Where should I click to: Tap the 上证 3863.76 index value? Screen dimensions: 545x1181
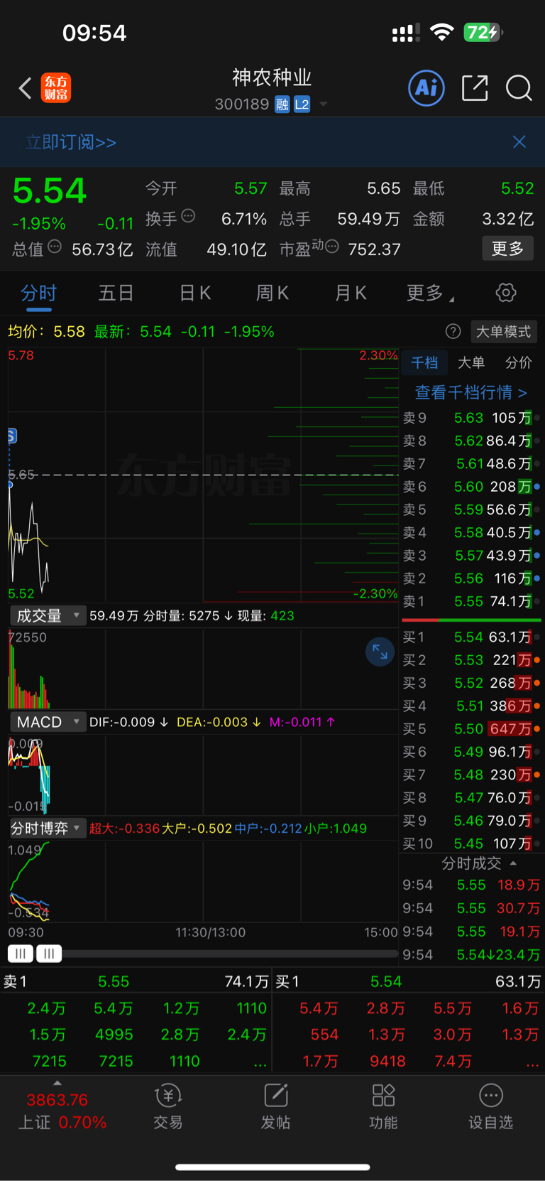pyautogui.click(x=57, y=1100)
